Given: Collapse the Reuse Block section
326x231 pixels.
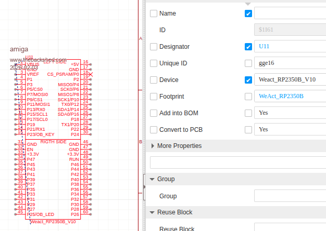Looking at the screenshot, I should [152, 212].
